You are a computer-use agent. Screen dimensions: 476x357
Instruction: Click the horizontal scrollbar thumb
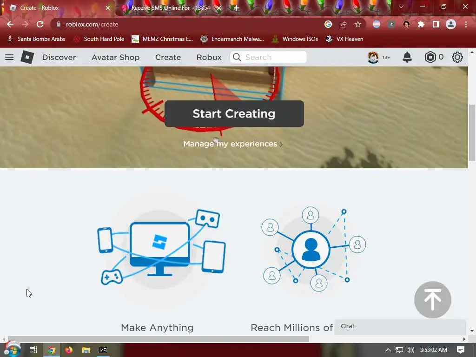point(159,339)
